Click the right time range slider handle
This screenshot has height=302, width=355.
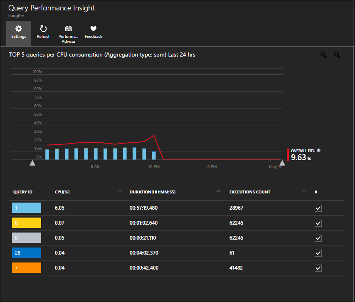coord(282,163)
